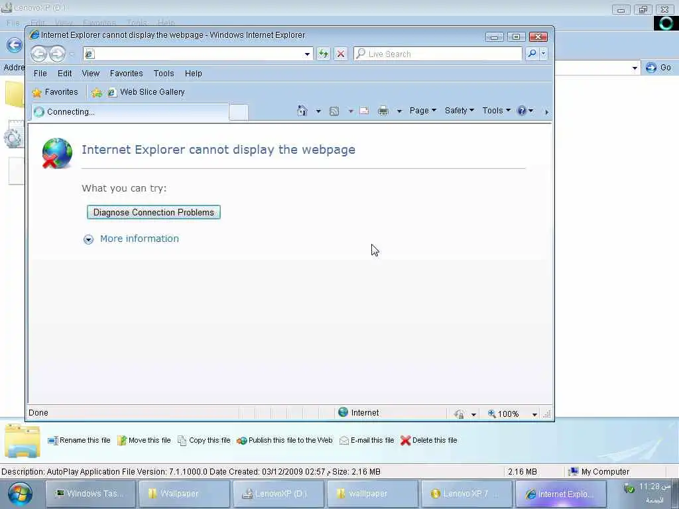
Task: Expand the Print dropdown arrow
Action: (x=399, y=111)
